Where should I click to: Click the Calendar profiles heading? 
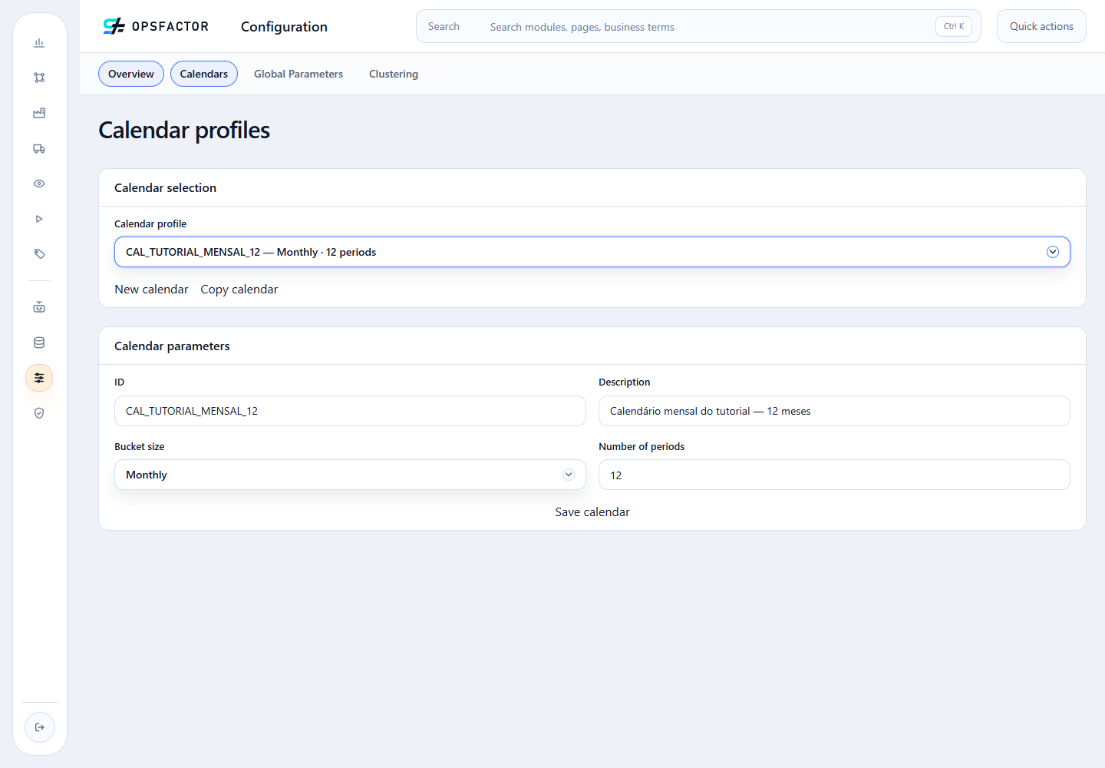pyautogui.click(x=184, y=131)
